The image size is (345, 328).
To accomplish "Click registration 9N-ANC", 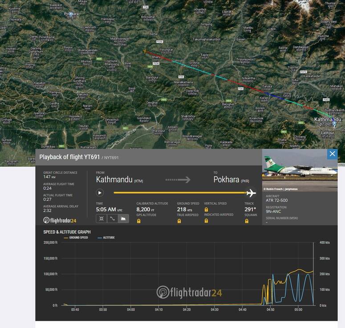I will [x=273, y=212].
